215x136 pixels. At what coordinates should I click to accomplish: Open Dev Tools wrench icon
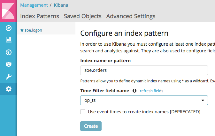pyautogui.click(x=9, y=77)
